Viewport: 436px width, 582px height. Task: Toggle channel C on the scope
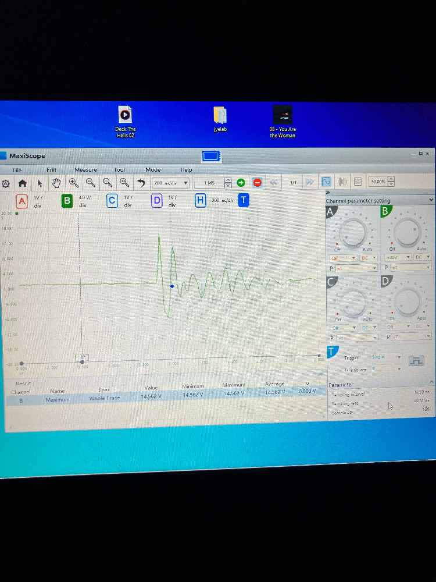(x=112, y=201)
